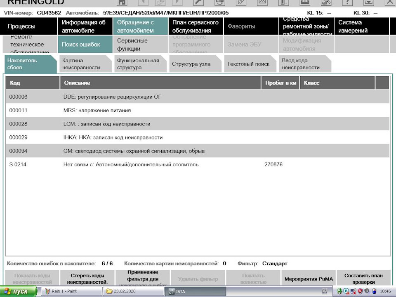The width and height of the screenshot is (396, 297).
Task: Click the volume speaker tray icon
Action: (x=367, y=291)
